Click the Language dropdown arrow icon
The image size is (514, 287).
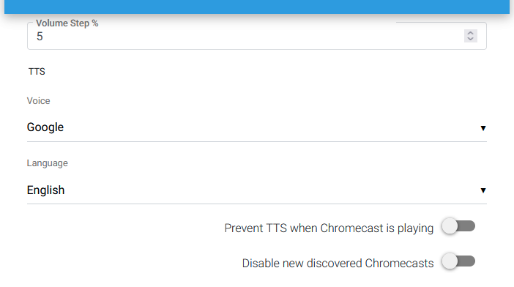[x=483, y=190]
